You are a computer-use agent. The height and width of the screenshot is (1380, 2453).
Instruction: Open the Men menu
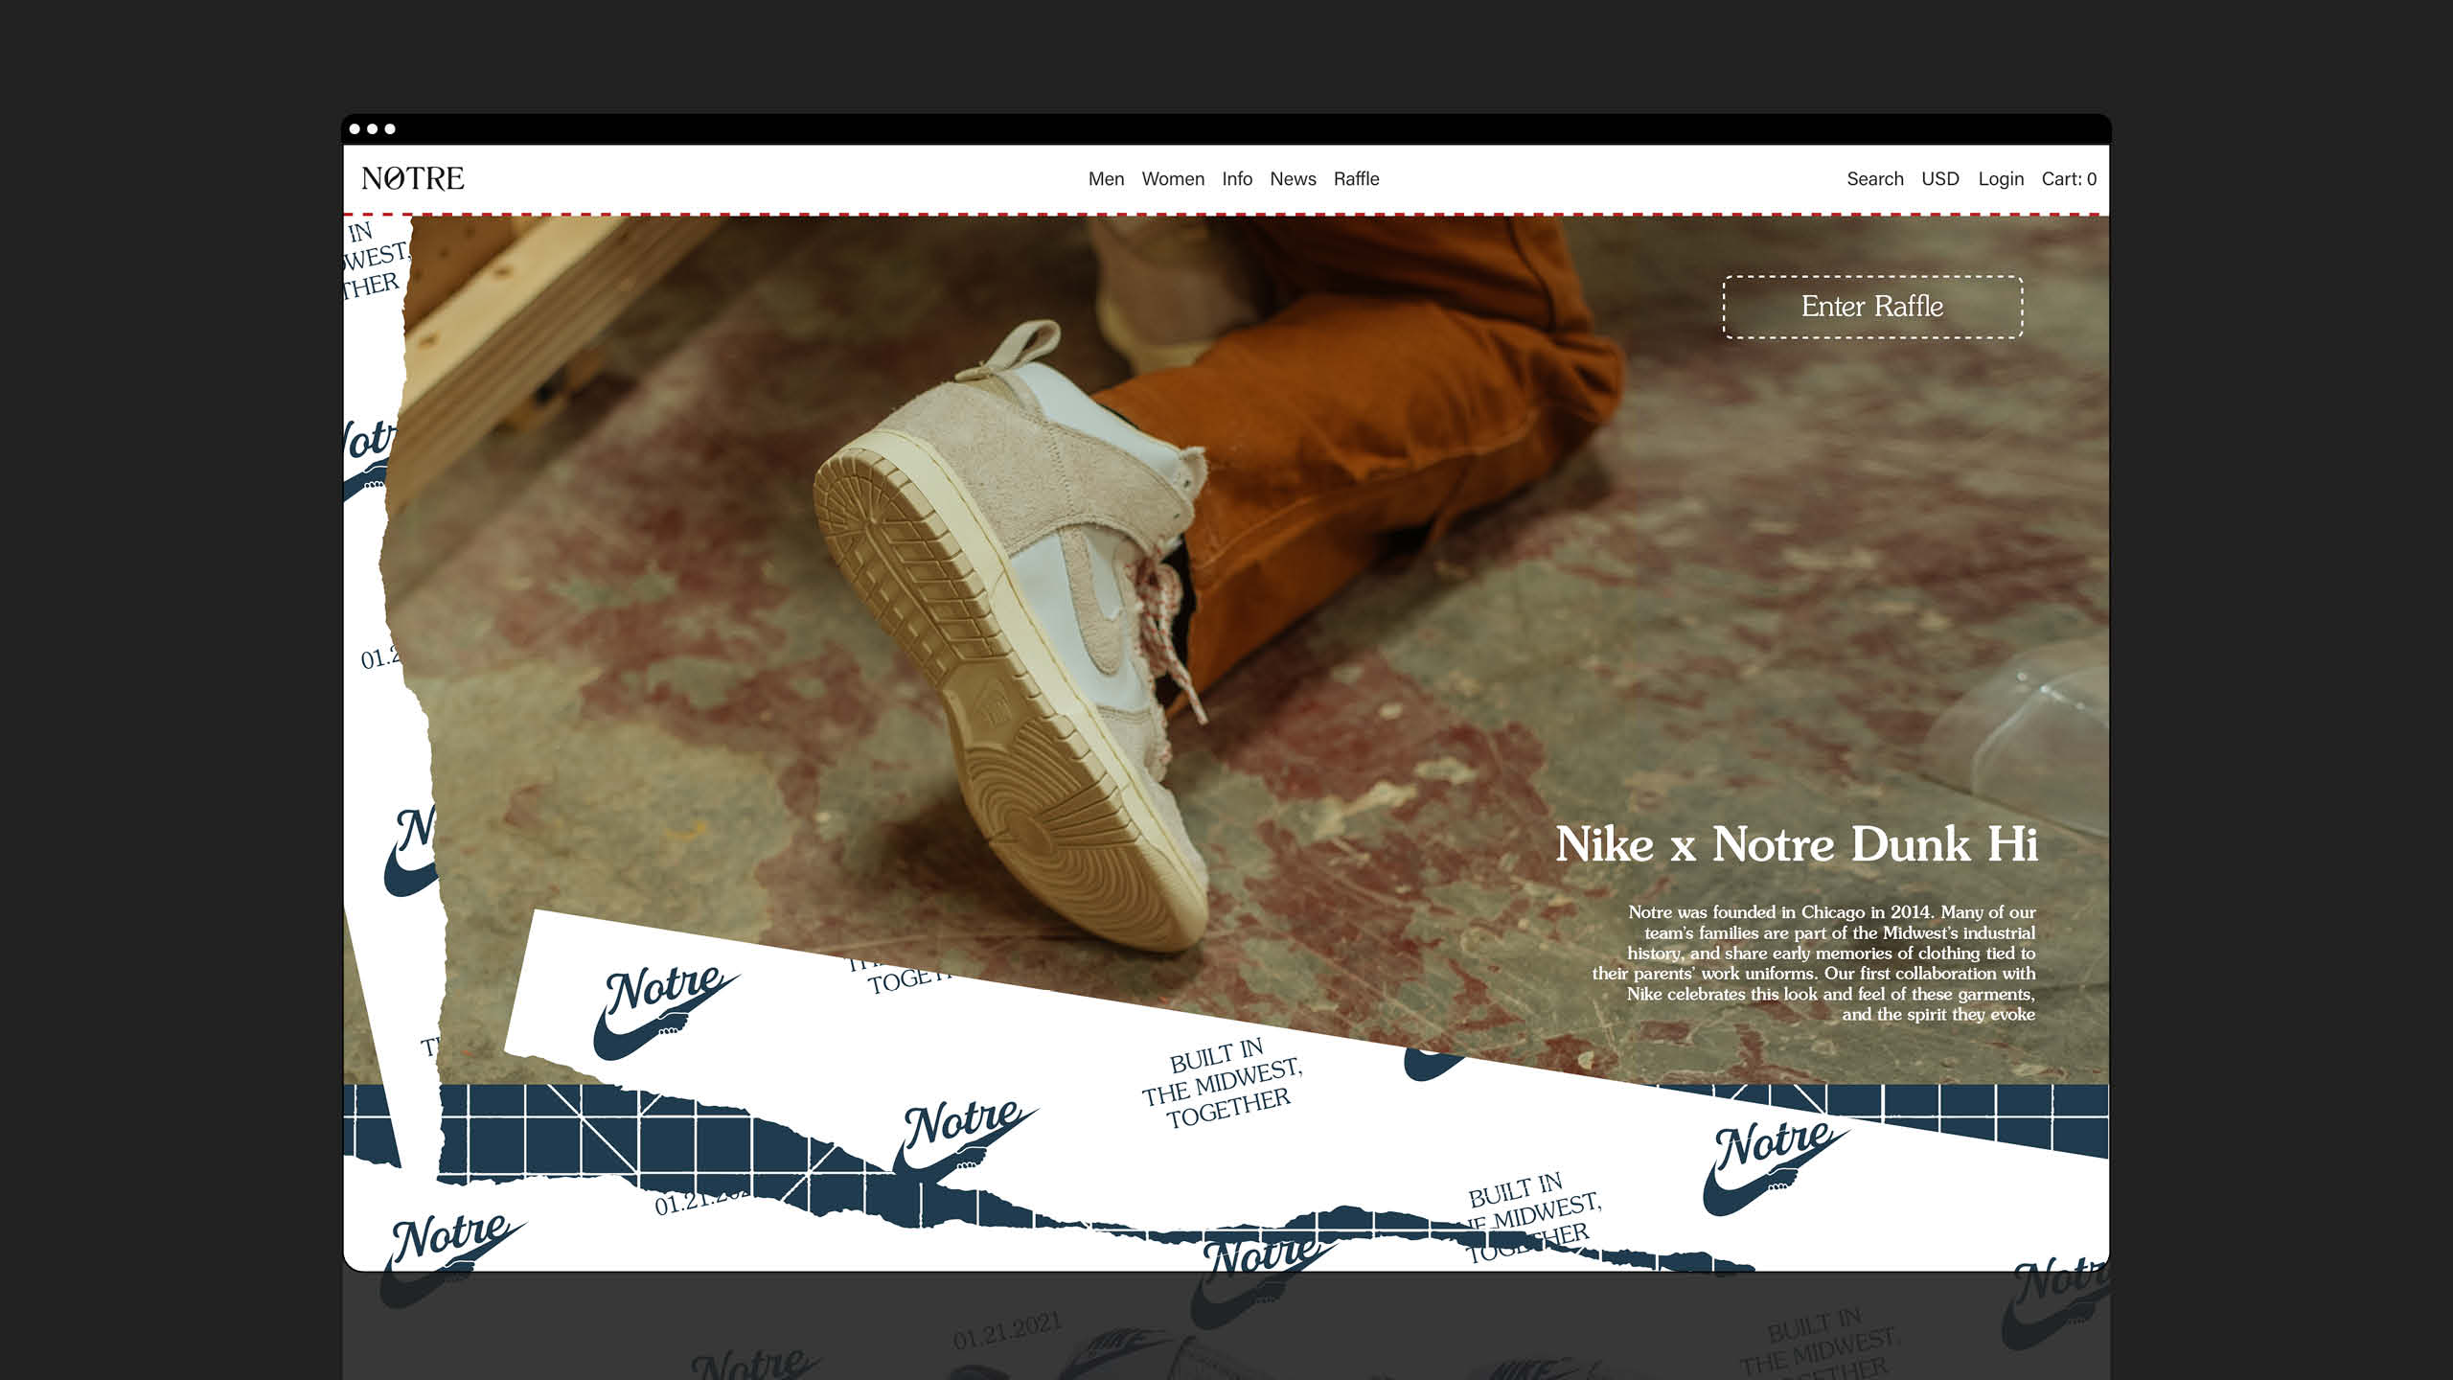point(1106,179)
